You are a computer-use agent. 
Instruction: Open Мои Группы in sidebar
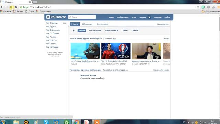tap(51, 37)
